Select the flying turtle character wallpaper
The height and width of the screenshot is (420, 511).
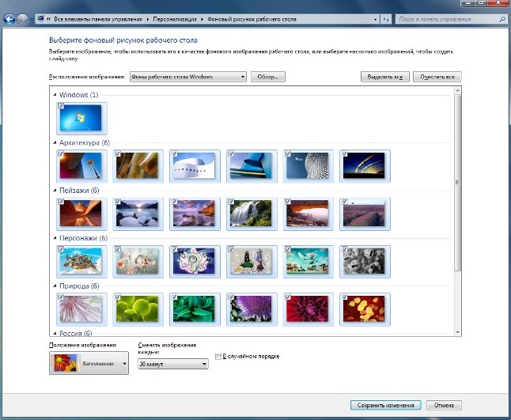pyautogui.click(x=81, y=261)
